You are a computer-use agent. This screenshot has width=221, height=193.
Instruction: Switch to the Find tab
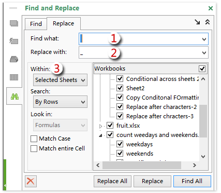pos(36,24)
